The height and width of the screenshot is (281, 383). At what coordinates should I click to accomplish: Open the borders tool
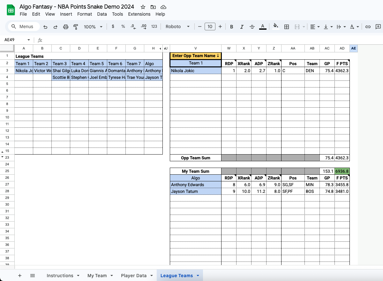tap(287, 27)
